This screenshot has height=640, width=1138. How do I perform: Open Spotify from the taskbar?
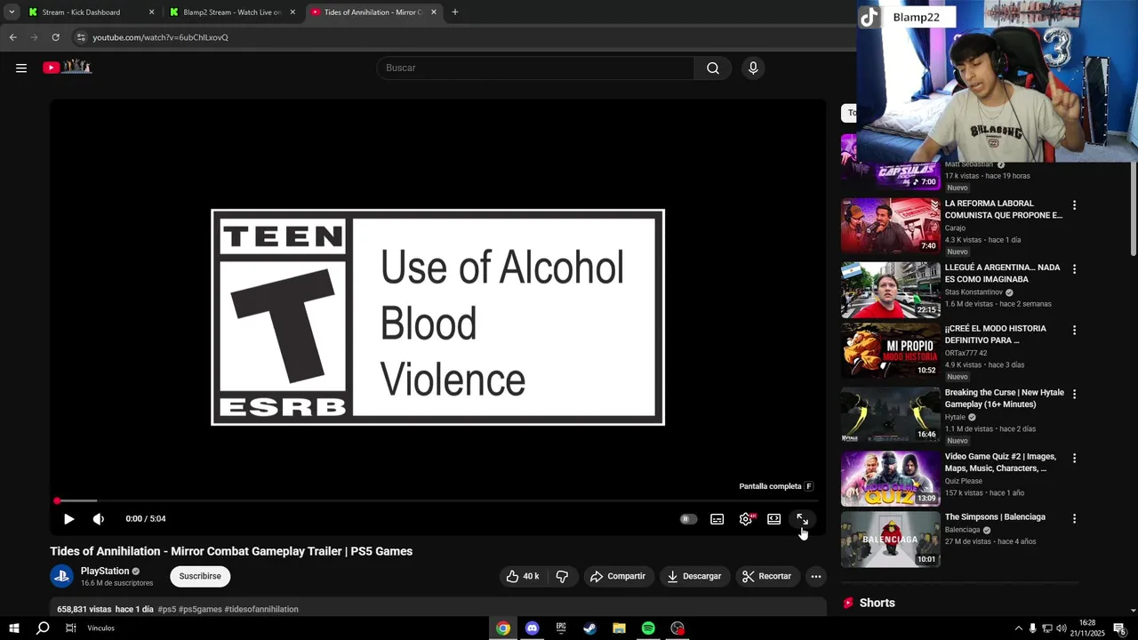pos(648,628)
